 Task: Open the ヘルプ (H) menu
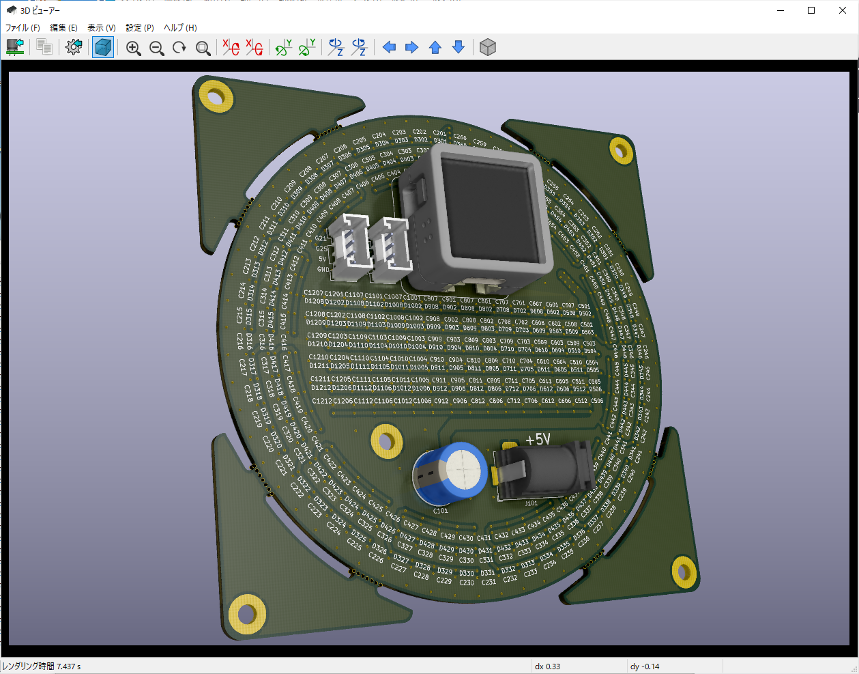[x=180, y=28]
